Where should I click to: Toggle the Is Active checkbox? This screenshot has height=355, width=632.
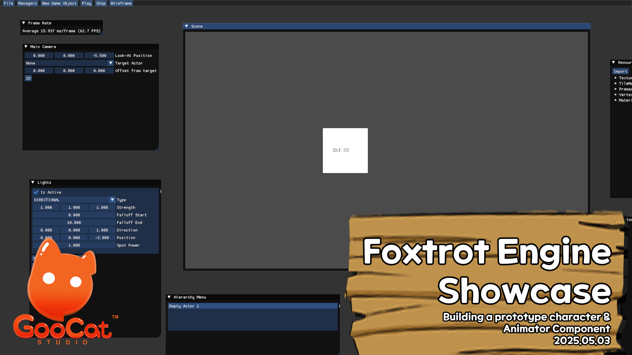tap(36, 192)
